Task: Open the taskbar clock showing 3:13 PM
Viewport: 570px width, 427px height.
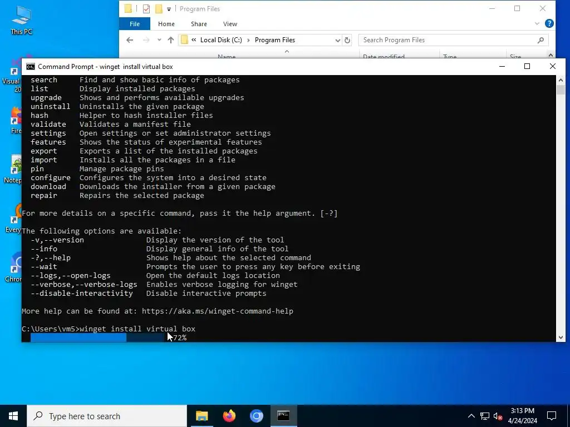Action: [x=522, y=416]
